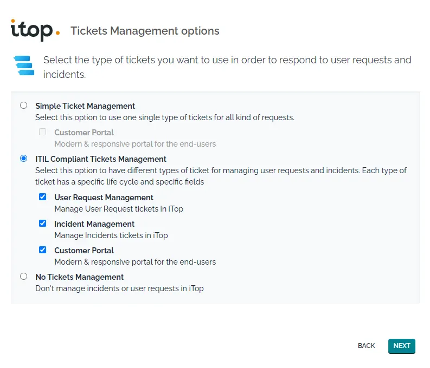The image size is (430, 368).
Task: Click 'Manage Incidents tickets in iTop' description
Action: (x=111, y=235)
